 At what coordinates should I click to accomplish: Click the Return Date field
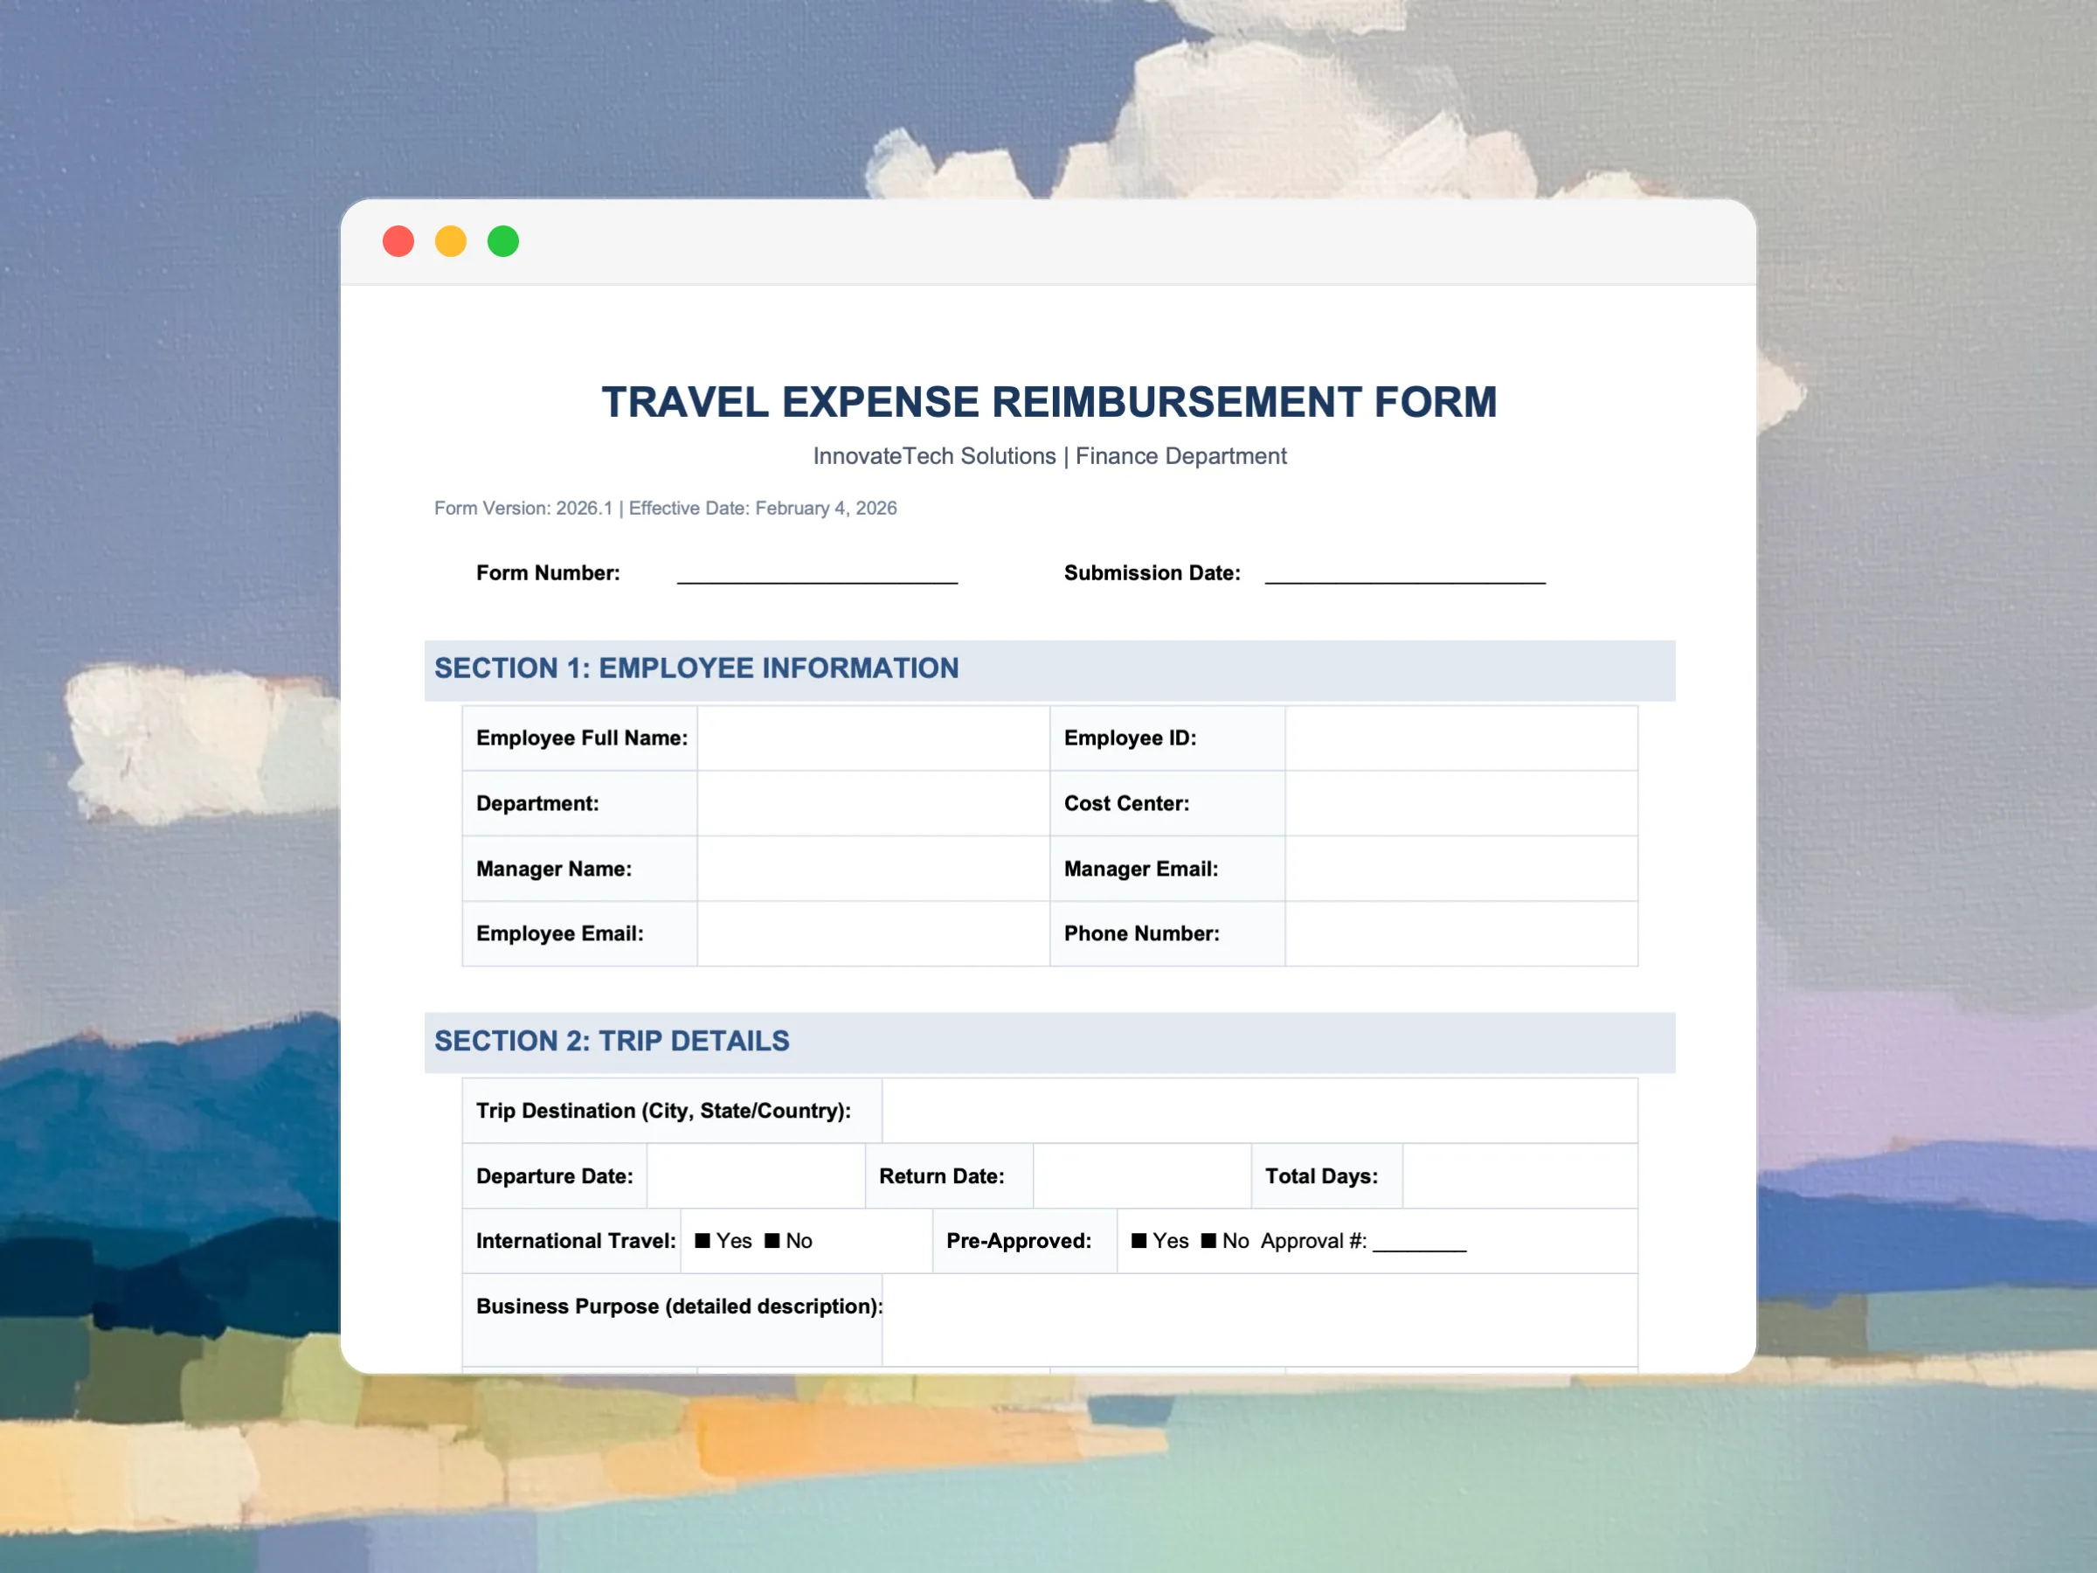click(x=1141, y=1175)
